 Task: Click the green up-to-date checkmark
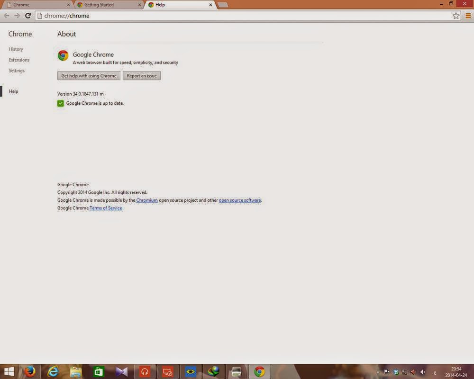coord(61,103)
